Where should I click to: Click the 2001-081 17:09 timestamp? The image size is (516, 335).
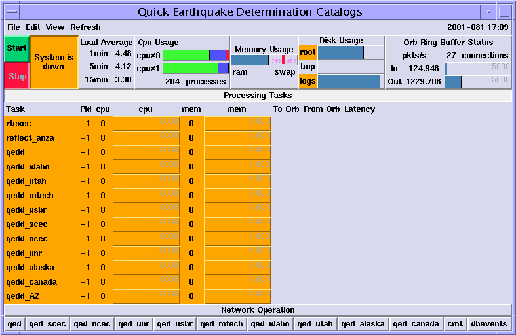pyautogui.click(x=478, y=27)
